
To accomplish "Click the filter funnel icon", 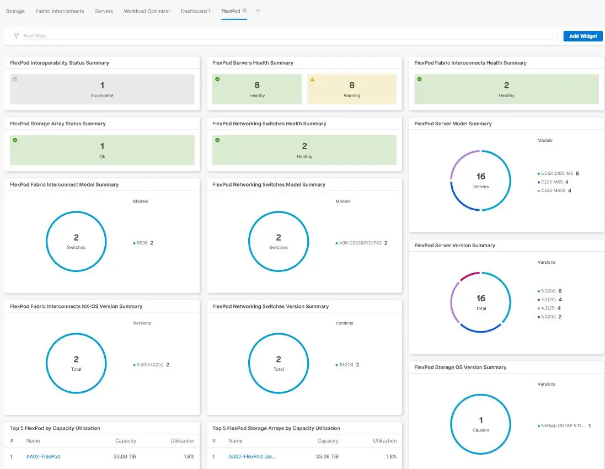I will click(x=16, y=36).
